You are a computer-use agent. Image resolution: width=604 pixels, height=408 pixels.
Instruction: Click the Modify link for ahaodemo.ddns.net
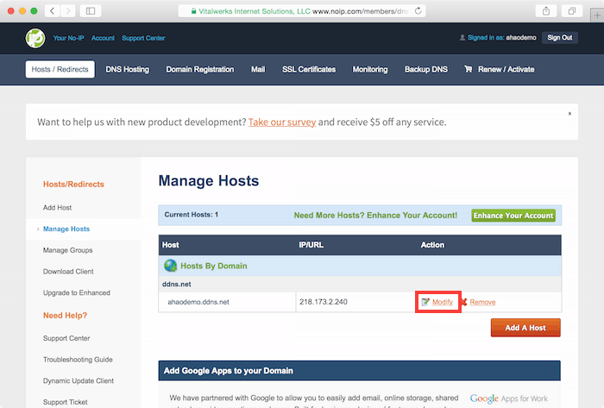pyautogui.click(x=443, y=302)
